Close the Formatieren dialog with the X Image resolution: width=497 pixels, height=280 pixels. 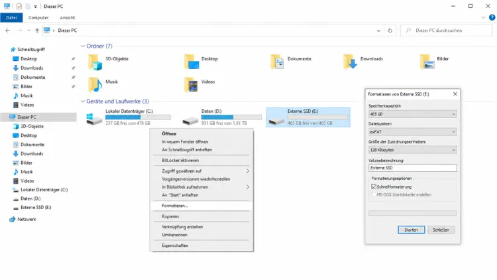pyautogui.click(x=455, y=94)
